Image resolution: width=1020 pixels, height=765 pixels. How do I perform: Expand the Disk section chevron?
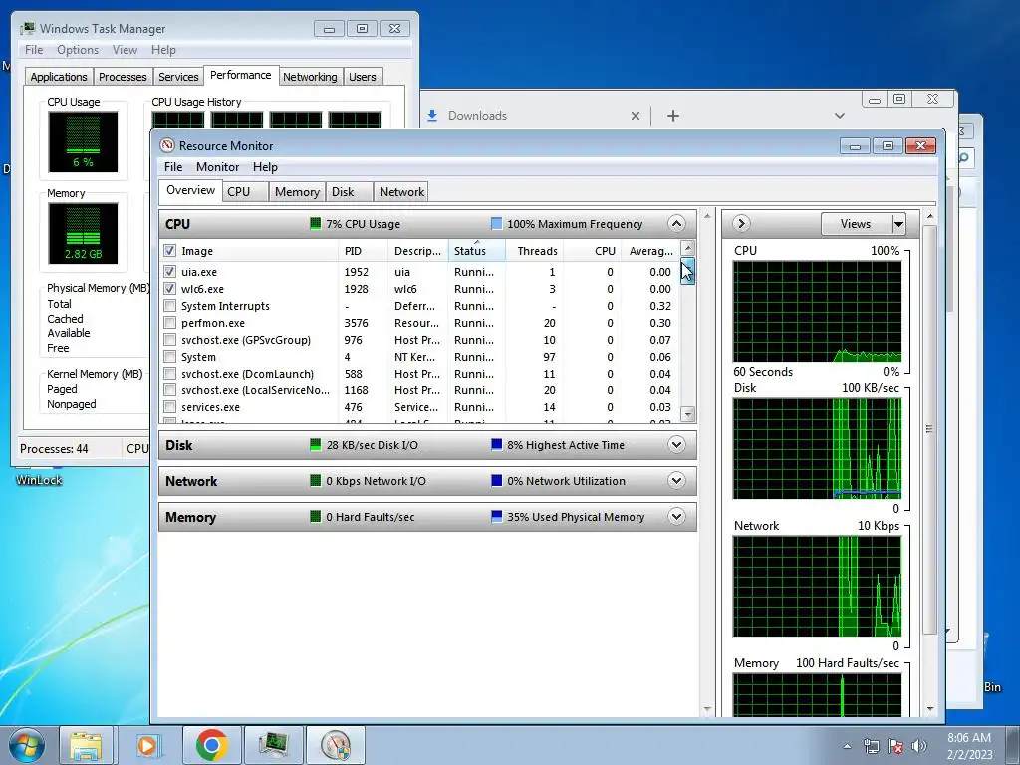[676, 445]
